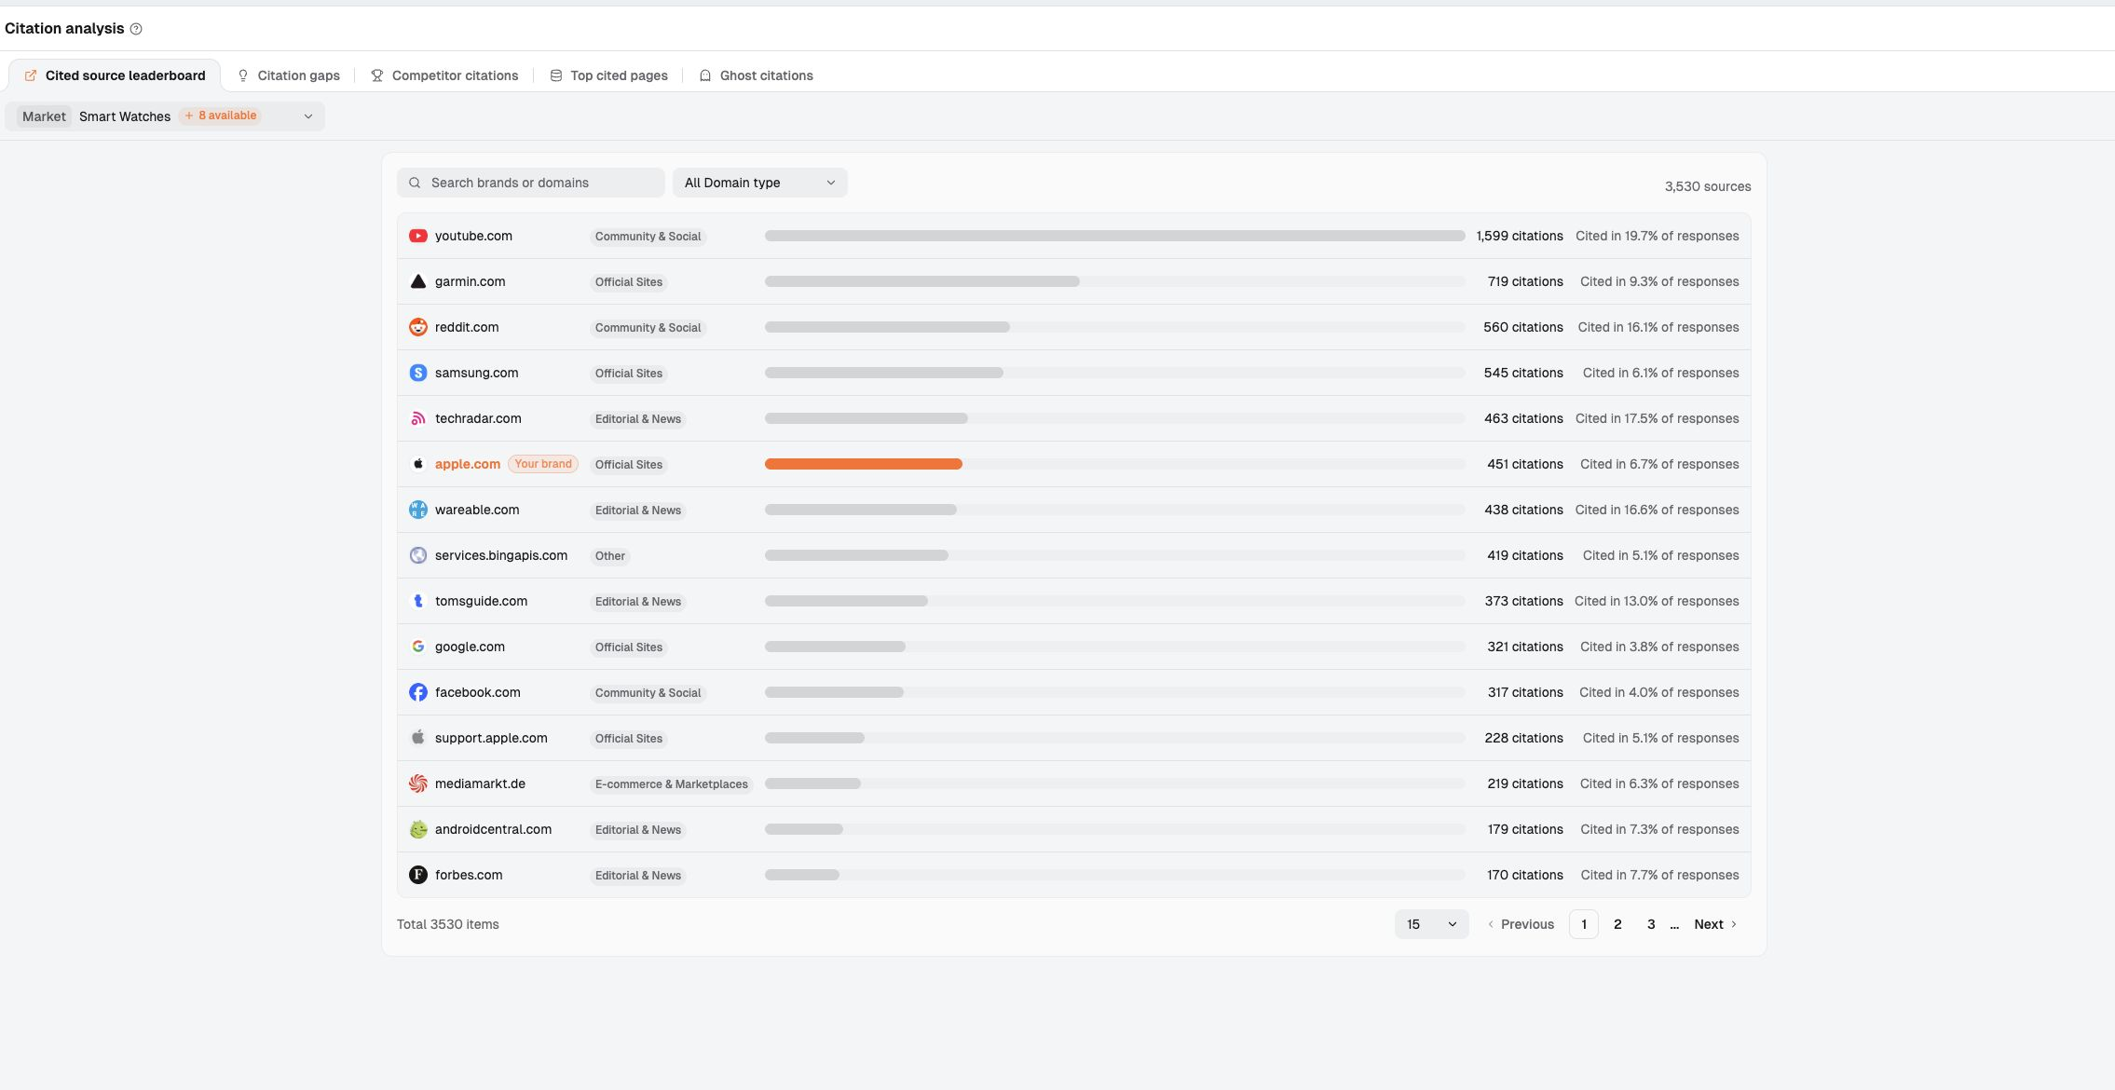
Task: Go to the Previous page
Action: coord(1521,924)
